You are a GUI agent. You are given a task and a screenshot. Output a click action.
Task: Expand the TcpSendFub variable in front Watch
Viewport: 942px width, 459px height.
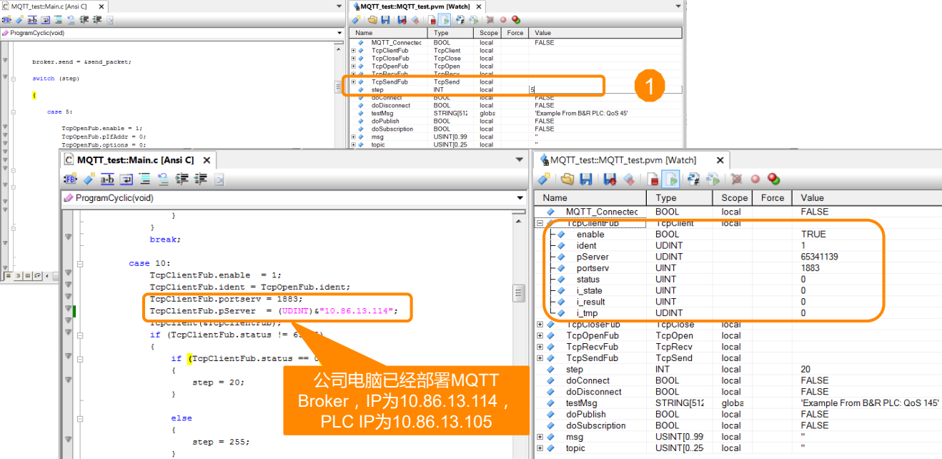click(x=540, y=358)
